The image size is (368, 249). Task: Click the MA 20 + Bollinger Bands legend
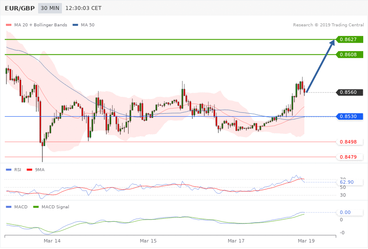41,25
